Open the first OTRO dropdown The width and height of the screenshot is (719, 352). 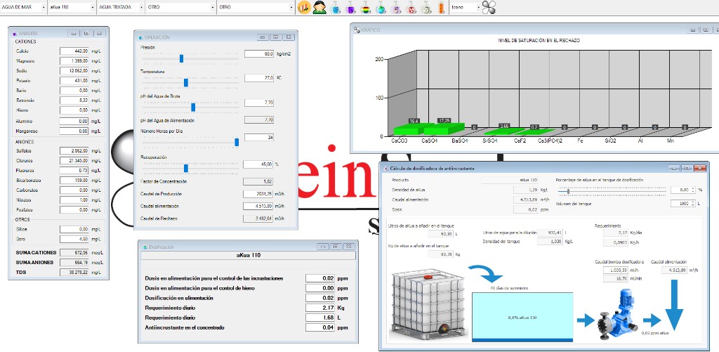click(x=182, y=7)
